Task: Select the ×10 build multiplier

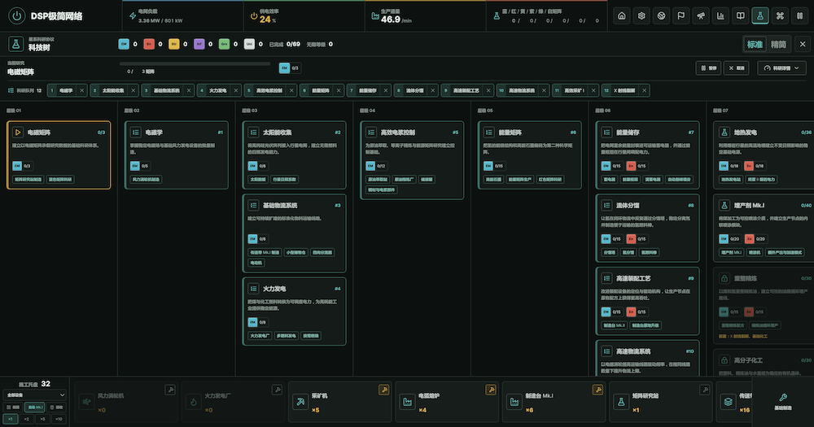Action: [x=59, y=419]
